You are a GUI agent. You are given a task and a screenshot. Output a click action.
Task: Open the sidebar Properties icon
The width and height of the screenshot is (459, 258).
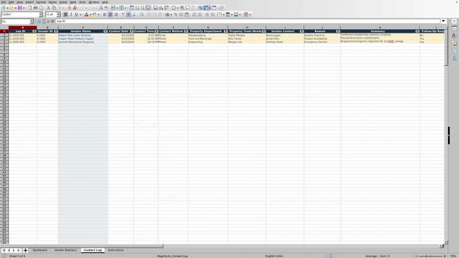coord(454,29)
